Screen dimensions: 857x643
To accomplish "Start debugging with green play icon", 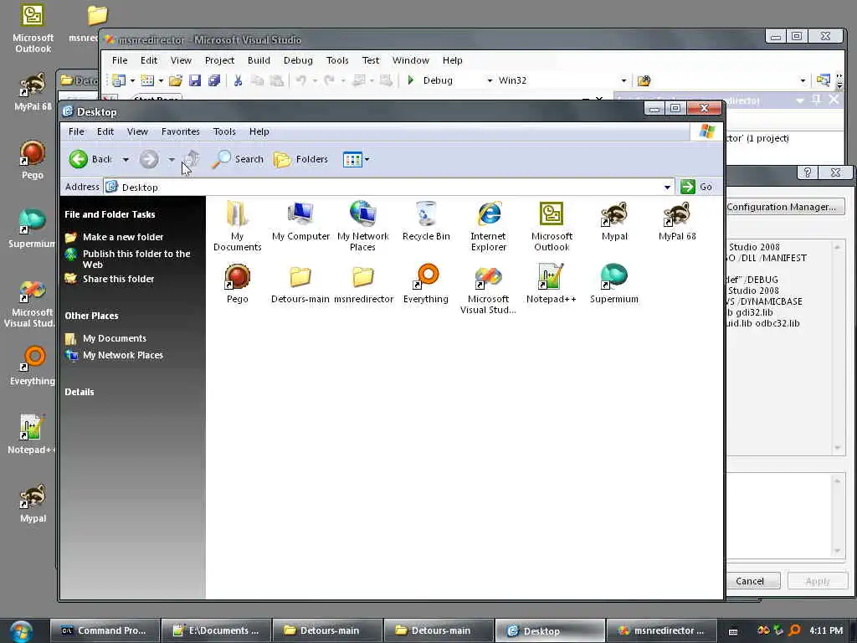I will 411,80.
